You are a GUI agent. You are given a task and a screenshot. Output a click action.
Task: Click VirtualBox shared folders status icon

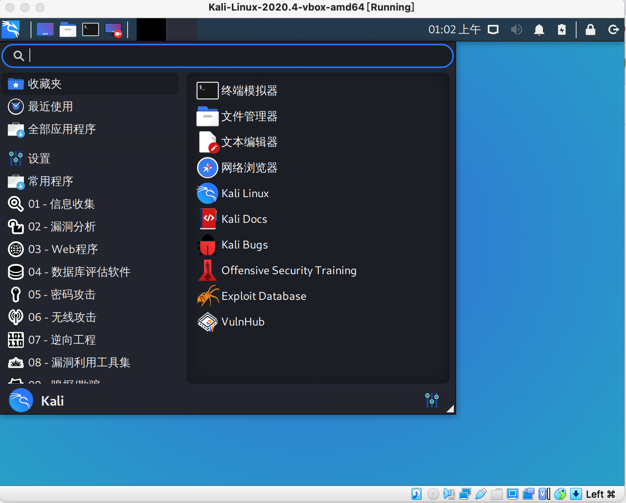coord(496,494)
